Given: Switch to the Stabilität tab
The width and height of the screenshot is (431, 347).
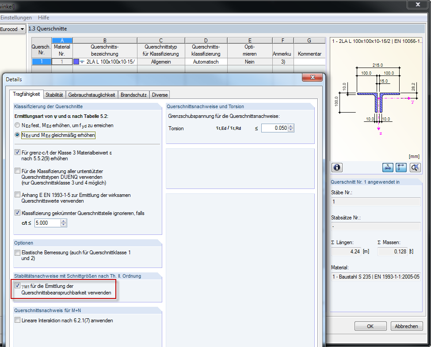Looking at the screenshot, I should click(x=54, y=95).
